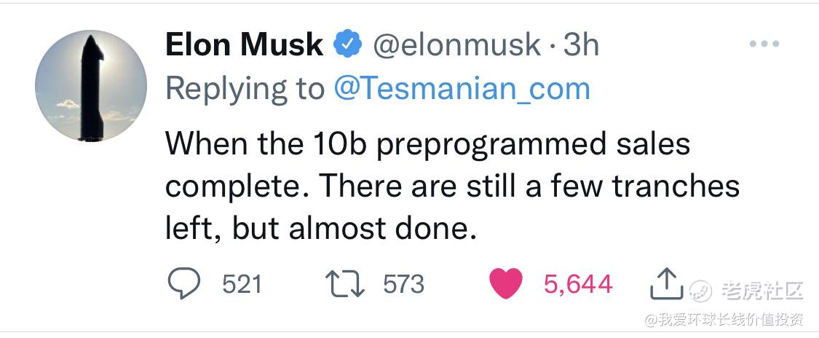819x338 pixels.
Task: Click the 老虎社区 watermark text
Action: pyautogui.click(x=762, y=291)
